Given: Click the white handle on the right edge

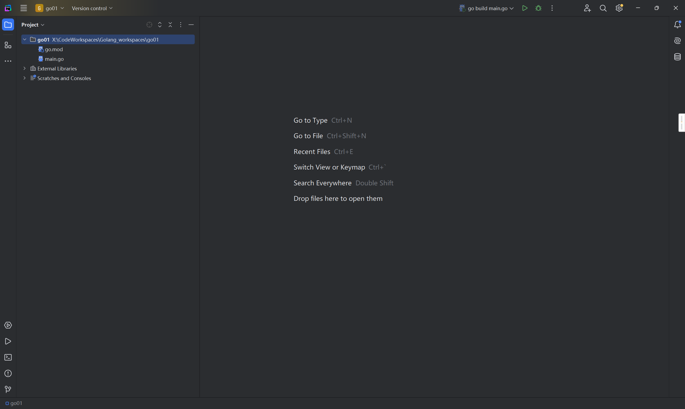Looking at the screenshot, I should coord(682,123).
